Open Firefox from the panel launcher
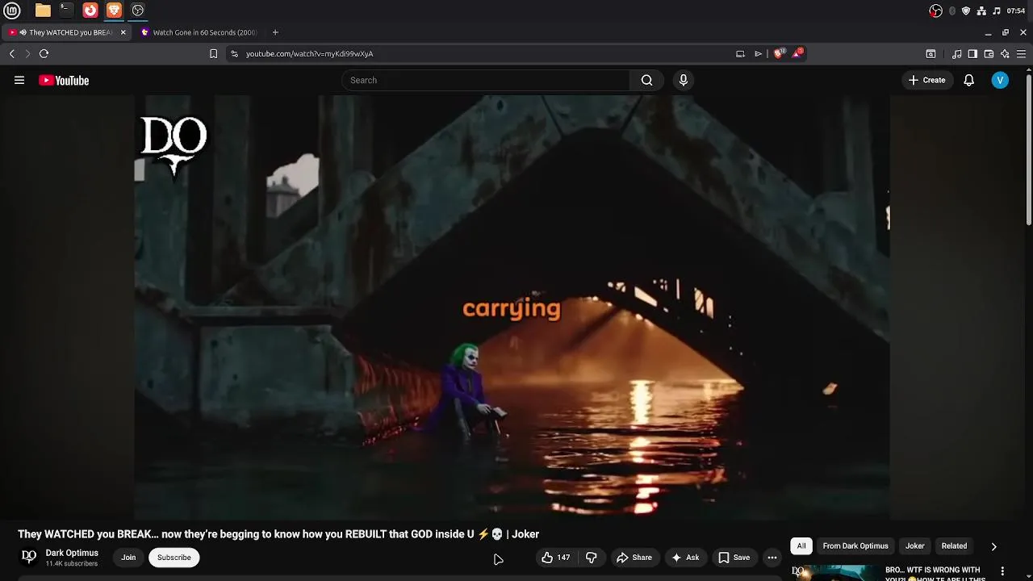The width and height of the screenshot is (1033, 581). point(90,10)
